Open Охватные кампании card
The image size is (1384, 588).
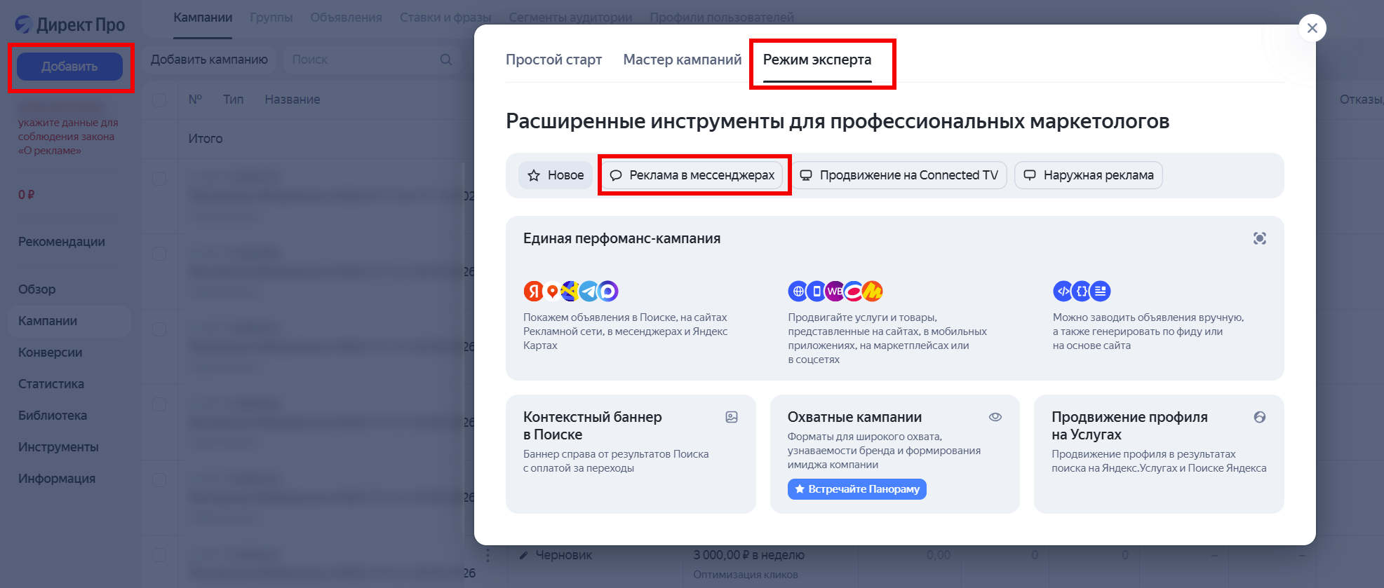pos(894,454)
